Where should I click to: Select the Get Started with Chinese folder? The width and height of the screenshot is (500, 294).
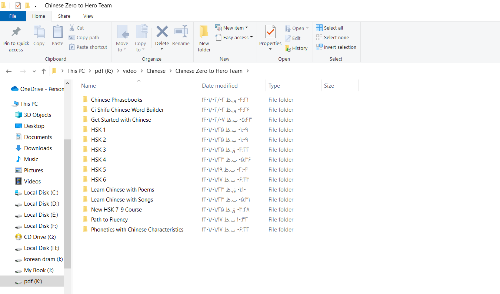[121, 120]
